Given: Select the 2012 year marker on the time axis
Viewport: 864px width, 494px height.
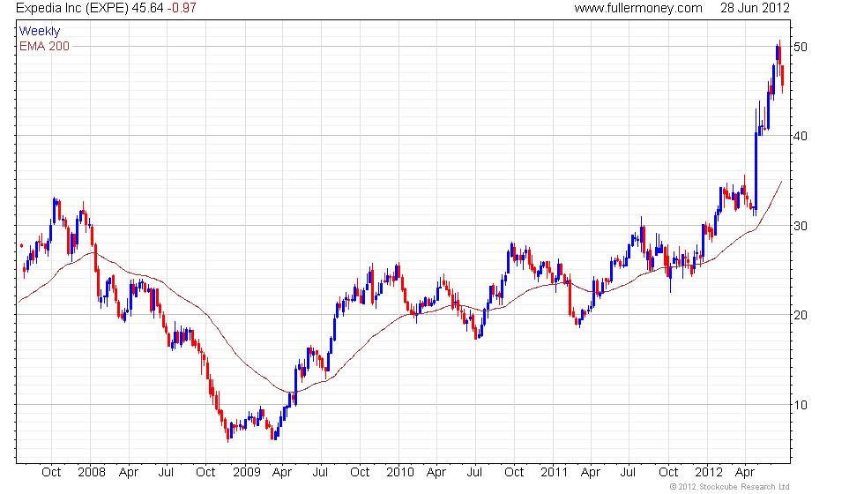Looking at the screenshot, I should pyautogui.click(x=708, y=473).
